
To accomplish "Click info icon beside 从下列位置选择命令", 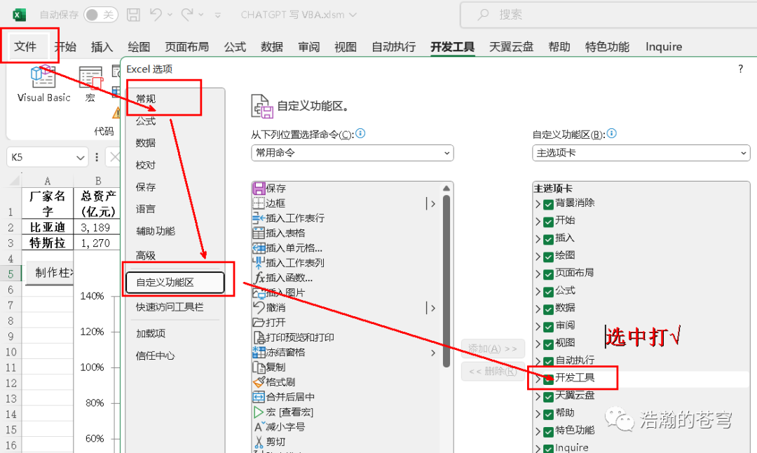I will [360, 133].
